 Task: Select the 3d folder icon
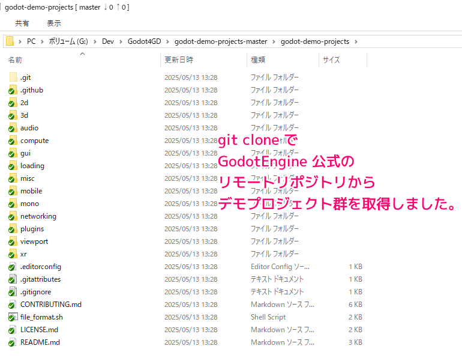point(13,115)
